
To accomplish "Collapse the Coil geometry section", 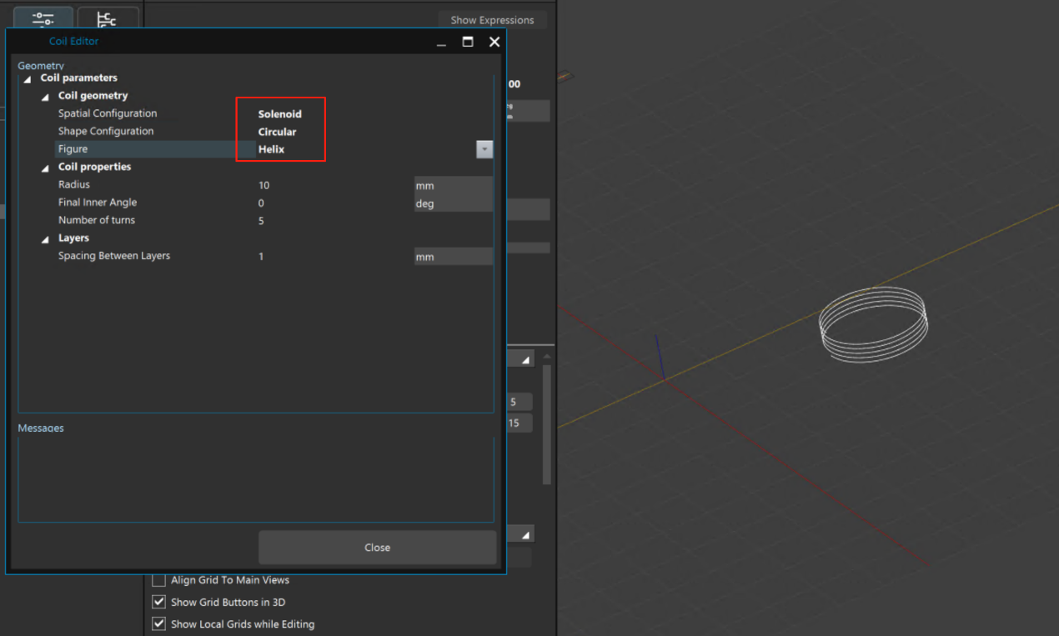I will pos(45,97).
